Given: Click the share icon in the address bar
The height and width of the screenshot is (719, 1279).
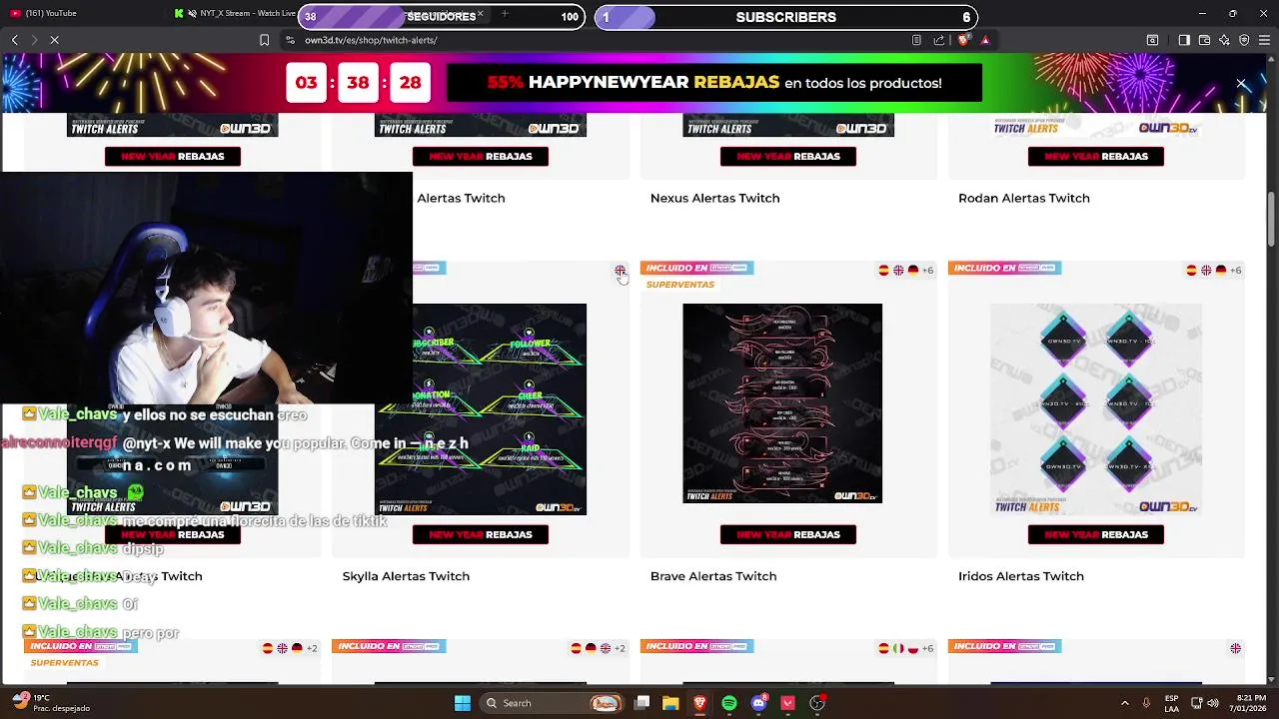Looking at the screenshot, I should click(939, 40).
